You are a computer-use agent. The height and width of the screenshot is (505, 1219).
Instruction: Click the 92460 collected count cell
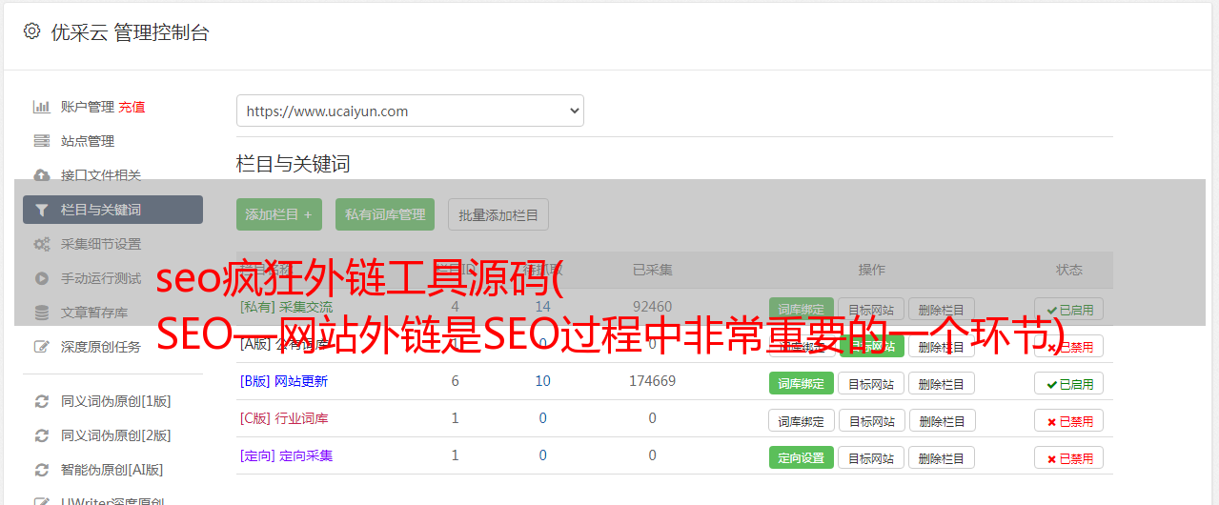[x=652, y=307]
